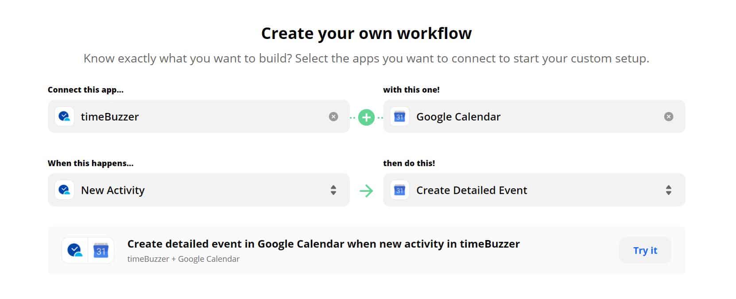
Task: Clear the Google Calendar app selection
Action: pos(669,116)
